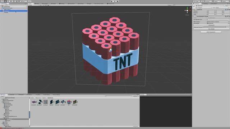This screenshot has width=230, height=129.
Task: Collapse the Generator object in Hierarchy
Action: click(2, 11)
